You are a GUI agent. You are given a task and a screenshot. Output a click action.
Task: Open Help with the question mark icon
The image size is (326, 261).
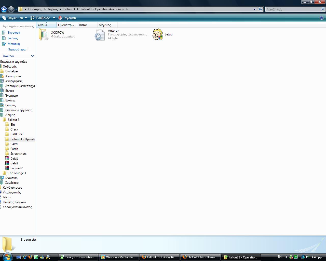322,18
